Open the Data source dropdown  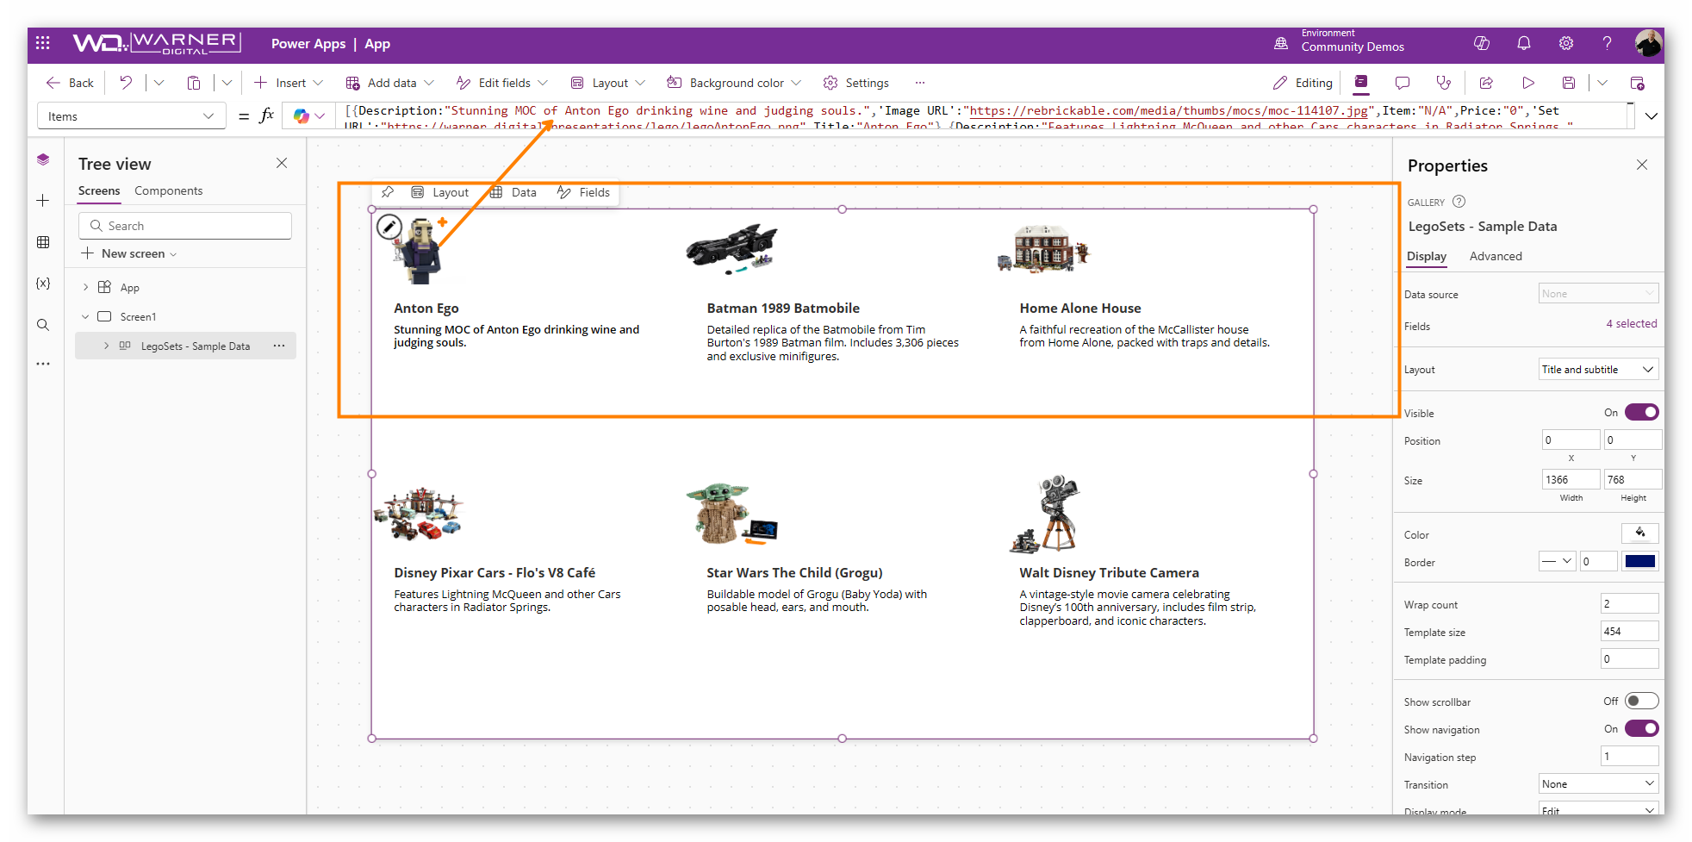(1598, 293)
